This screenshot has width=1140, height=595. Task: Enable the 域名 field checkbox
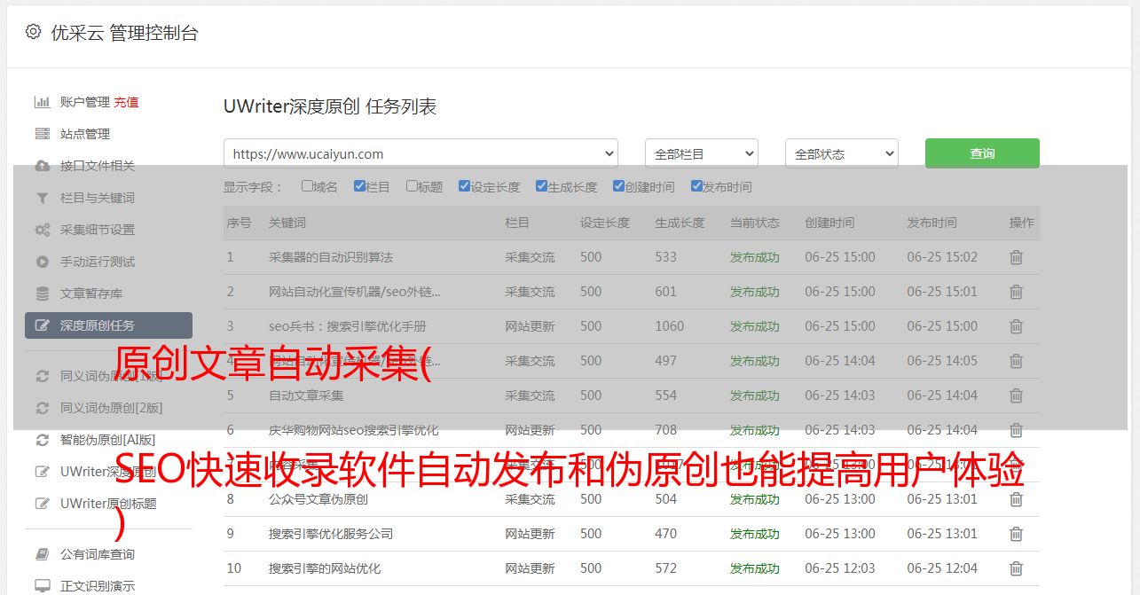307,186
